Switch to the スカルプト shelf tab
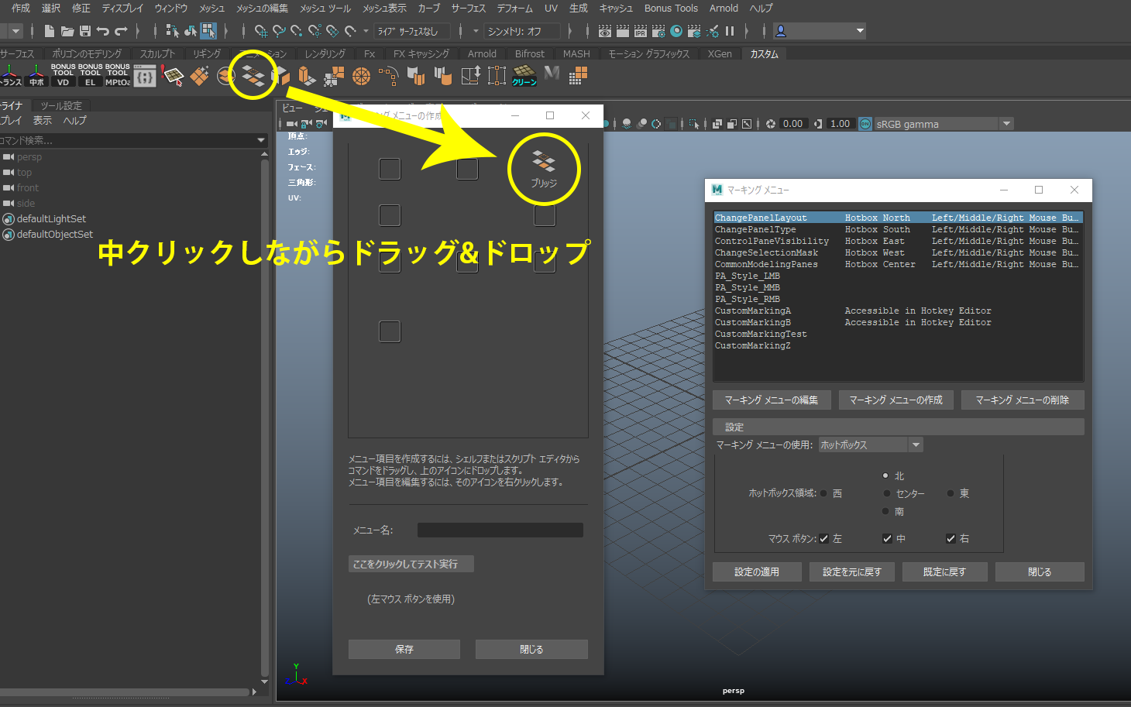 coord(157,53)
